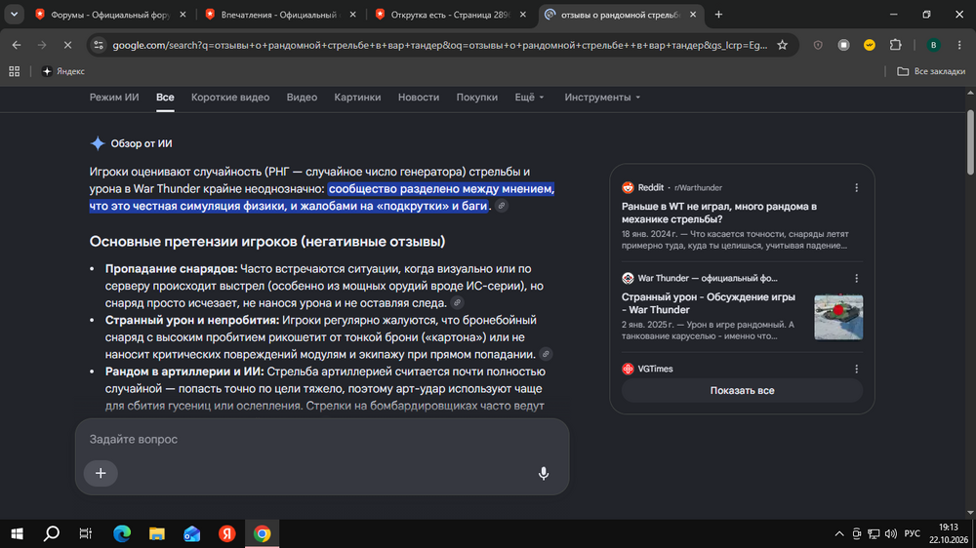Image resolution: width=976 pixels, height=548 pixels.
Task: Select the 'Картинки' search filter
Action: [357, 98]
